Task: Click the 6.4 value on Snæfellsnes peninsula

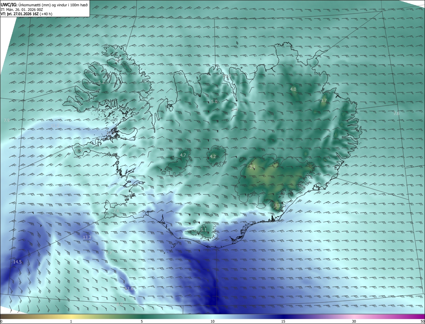Action: pyautogui.click(x=79, y=151)
